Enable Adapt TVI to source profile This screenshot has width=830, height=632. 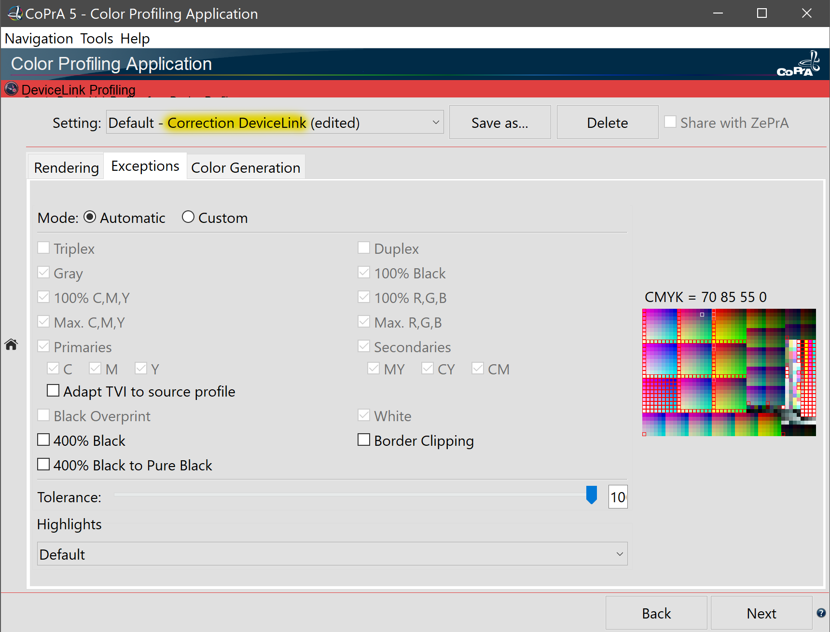(x=53, y=391)
